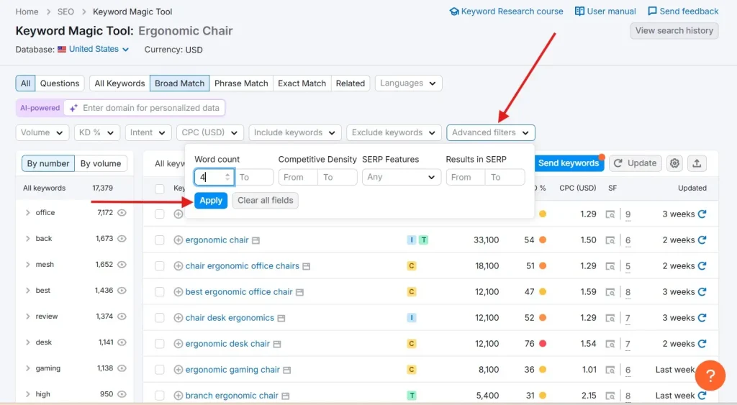Open SERP icon beside ergonomic chair keyword

(x=256, y=240)
